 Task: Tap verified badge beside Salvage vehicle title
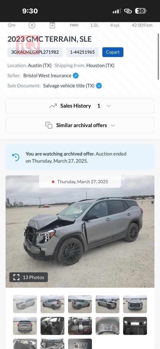click(x=99, y=86)
